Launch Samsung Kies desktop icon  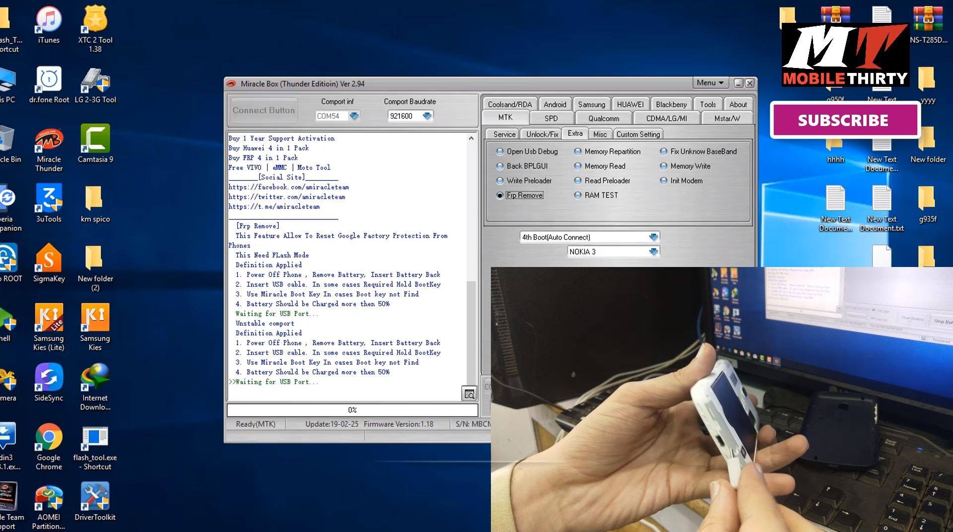pos(95,328)
